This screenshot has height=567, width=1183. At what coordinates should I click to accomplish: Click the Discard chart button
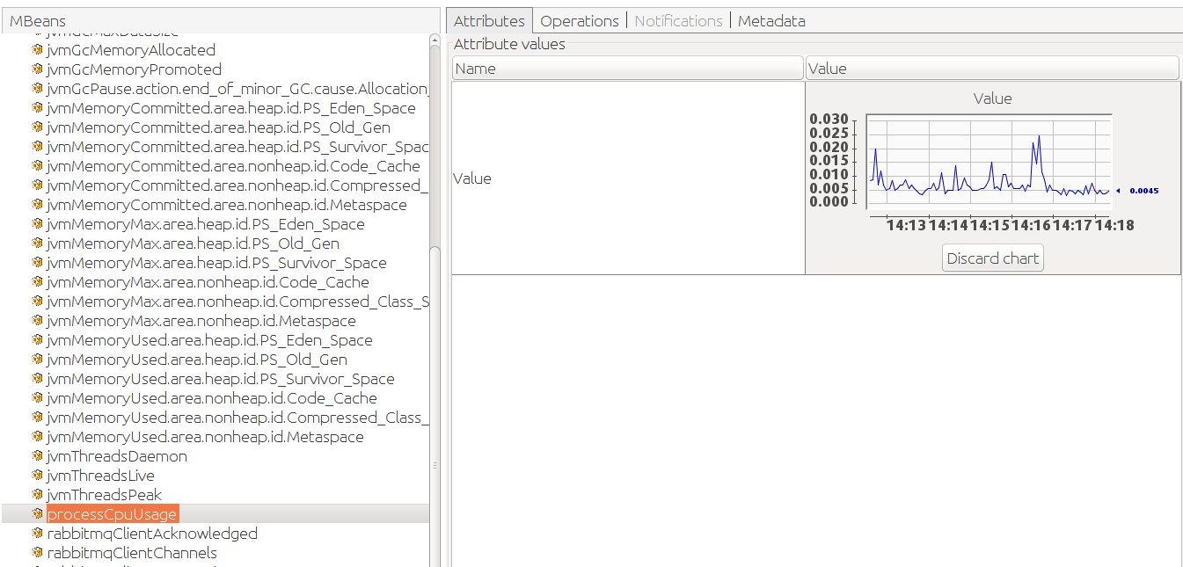tap(992, 258)
